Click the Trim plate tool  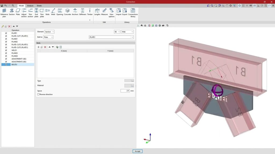pos(42,12)
